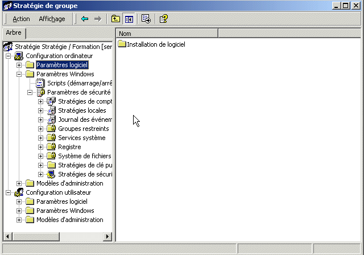Expand Groupes restreints node

point(40,129)
